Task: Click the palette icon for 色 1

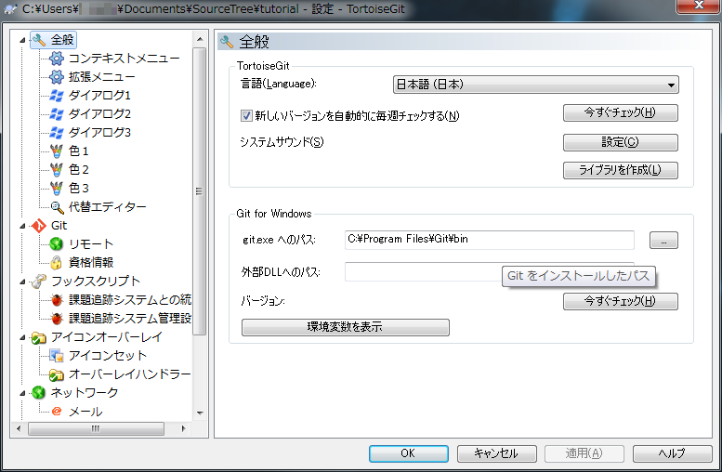Action: coord(56,151)
